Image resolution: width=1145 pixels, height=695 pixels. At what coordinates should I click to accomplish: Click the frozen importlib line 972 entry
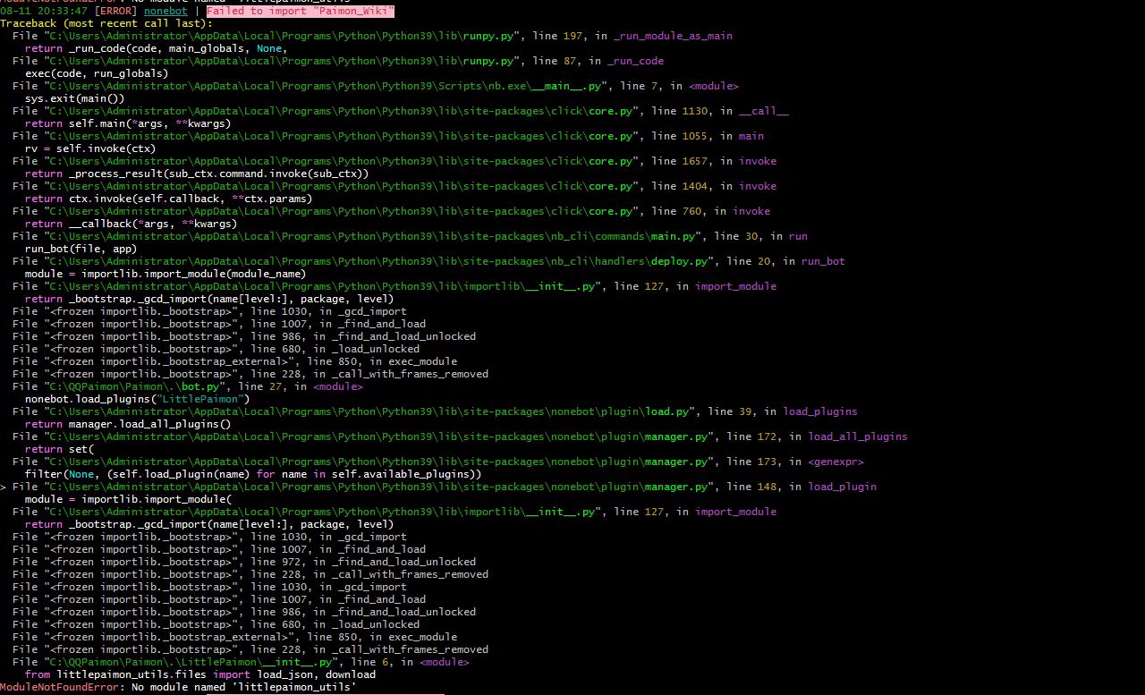click(244, 562)
